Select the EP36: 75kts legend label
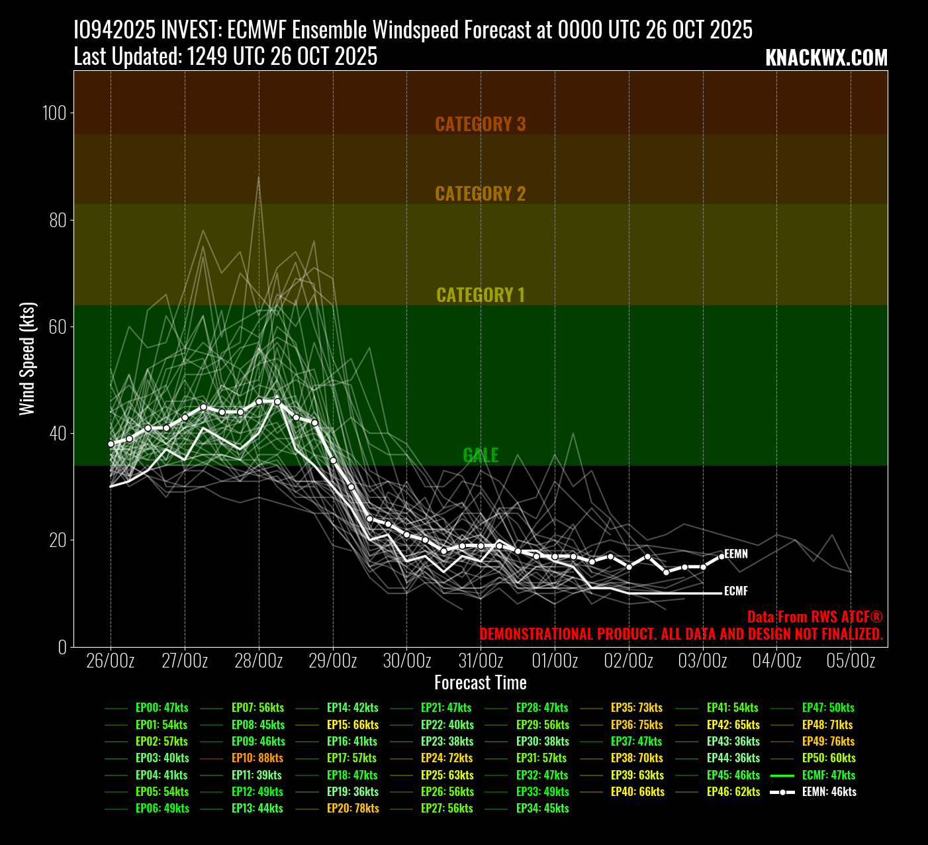 (x=636, y=725)
